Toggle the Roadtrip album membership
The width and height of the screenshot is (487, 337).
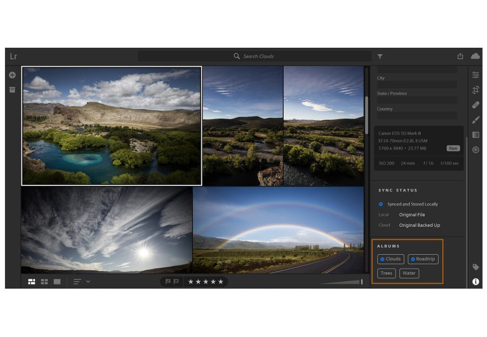point(423,259)
